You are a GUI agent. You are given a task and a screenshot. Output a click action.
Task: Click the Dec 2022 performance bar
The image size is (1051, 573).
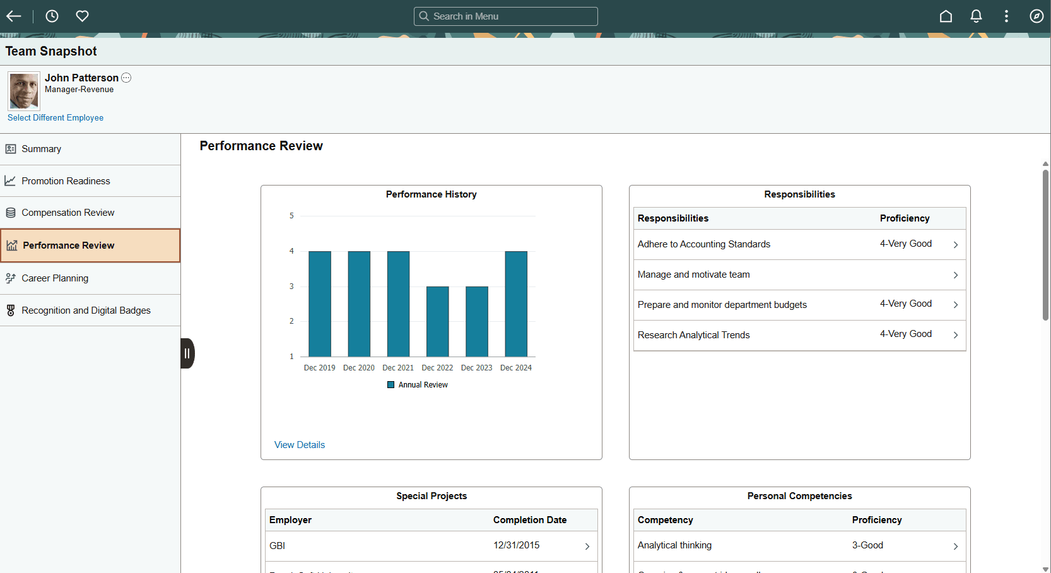[438, 322]
